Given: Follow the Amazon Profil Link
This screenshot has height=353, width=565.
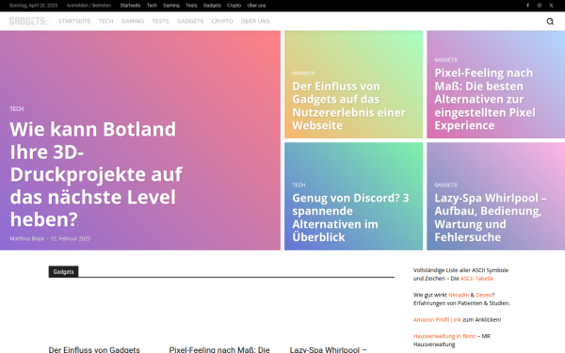Looking at the screenshot, I should pos(437,319).
